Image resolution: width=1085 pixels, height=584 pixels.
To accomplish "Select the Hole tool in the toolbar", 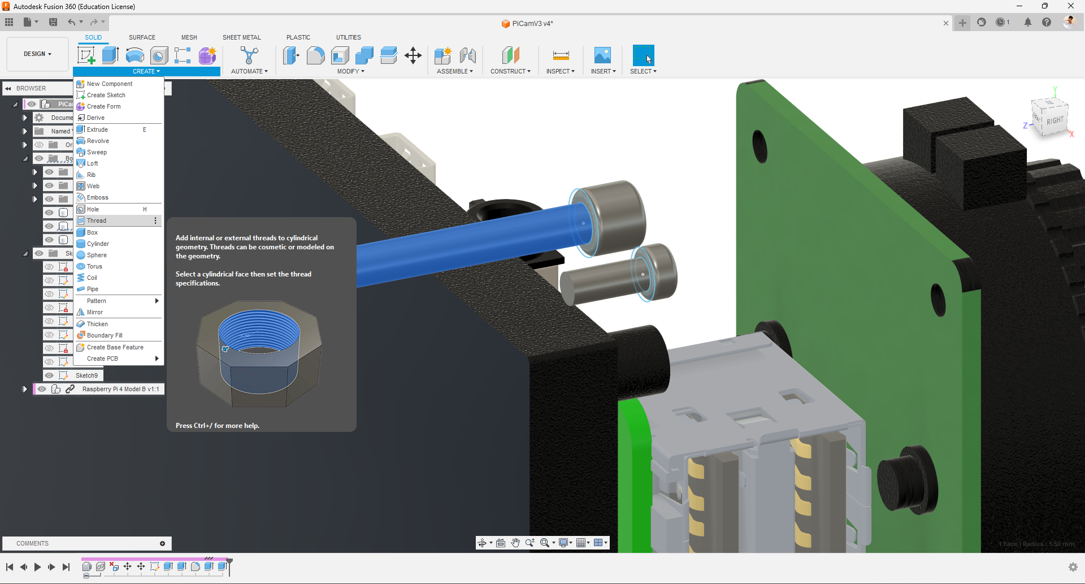I will [x=159, y=55].
